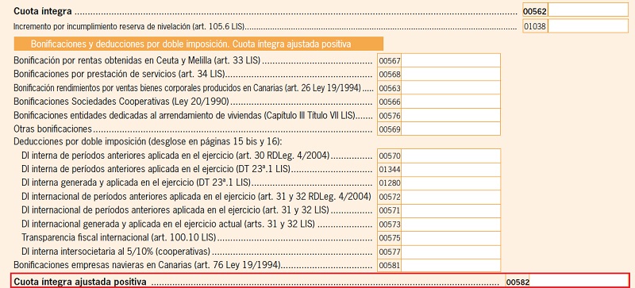This screenshot has width=635, height=288.
Task: Click label 'Bonificaciones entidades dedicadas al arrendamiento de viviendas'
Action: tap(137, 116)
